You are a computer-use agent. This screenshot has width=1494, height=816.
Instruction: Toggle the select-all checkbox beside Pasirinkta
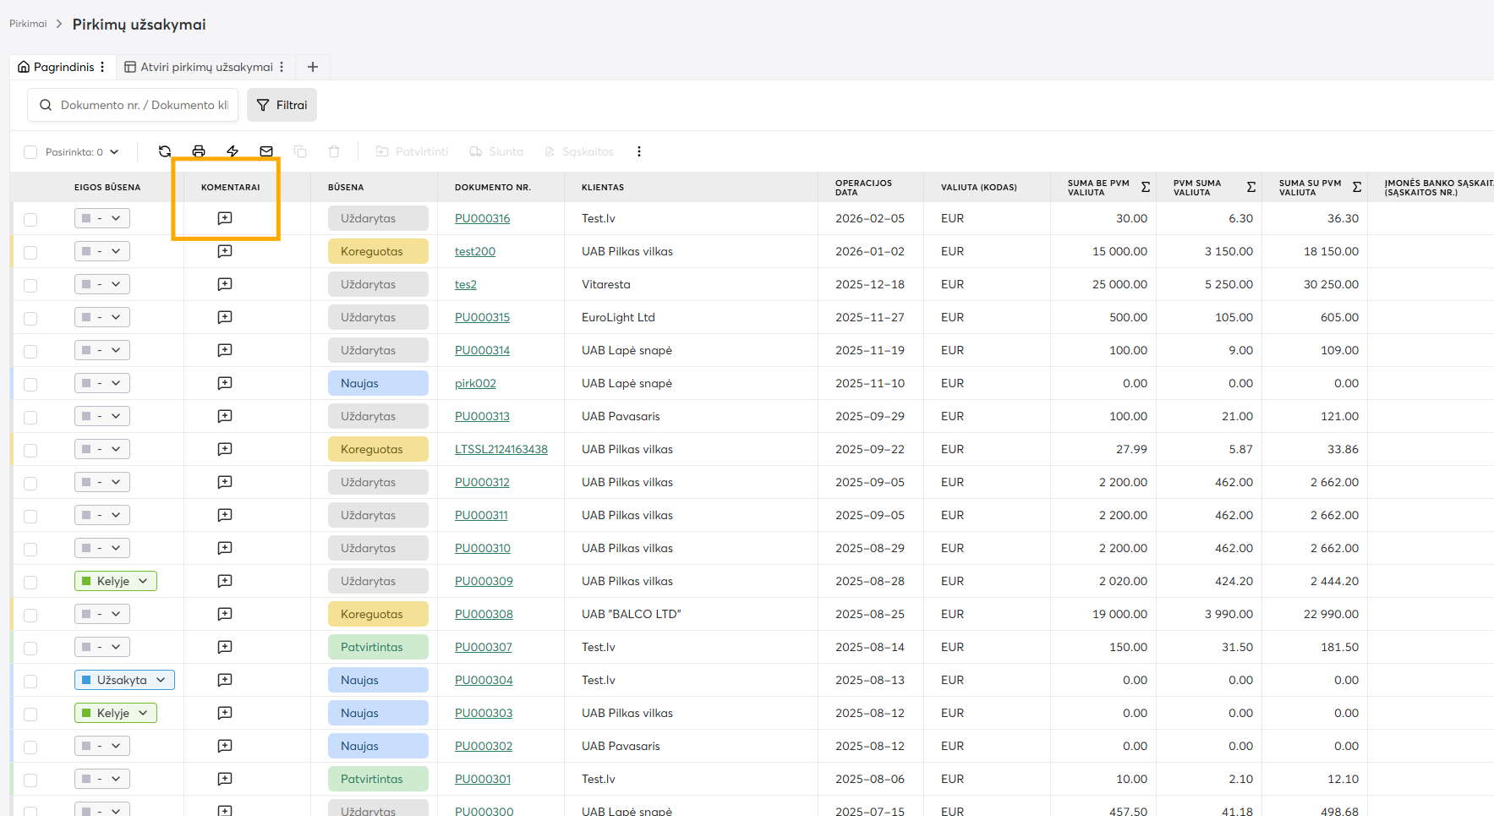(30, 152)
